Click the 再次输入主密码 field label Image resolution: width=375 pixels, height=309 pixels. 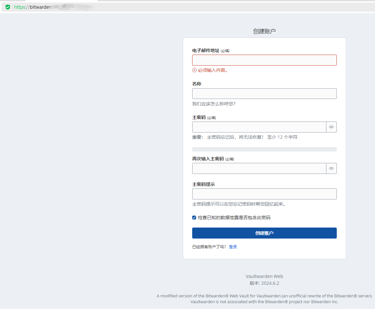208,159
